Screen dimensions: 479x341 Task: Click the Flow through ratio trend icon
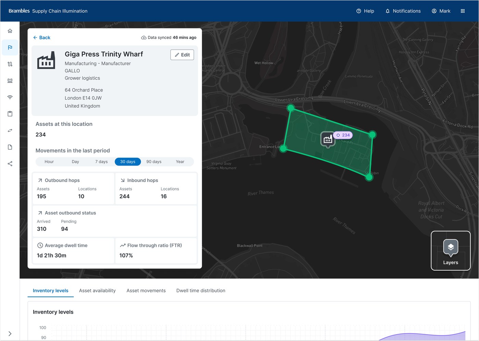click(x=122, y=245)
